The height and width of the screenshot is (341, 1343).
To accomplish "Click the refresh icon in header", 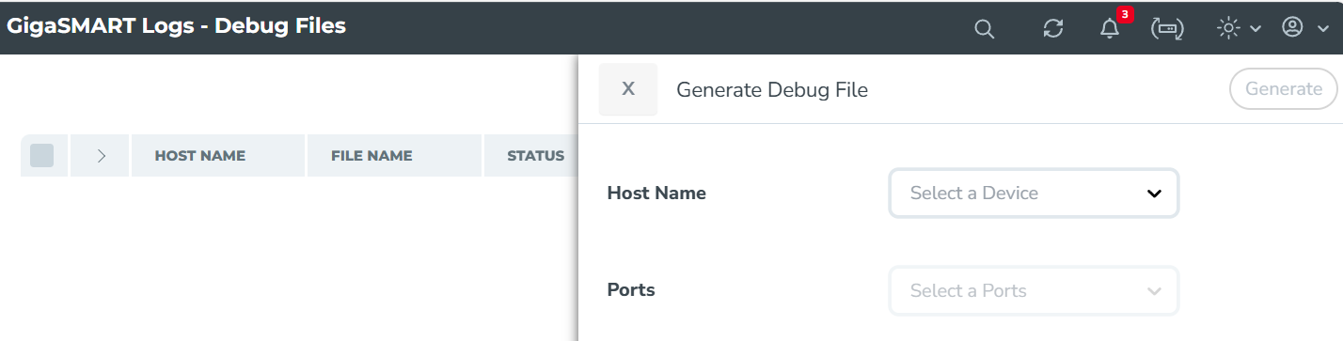I will (1053, 29).
